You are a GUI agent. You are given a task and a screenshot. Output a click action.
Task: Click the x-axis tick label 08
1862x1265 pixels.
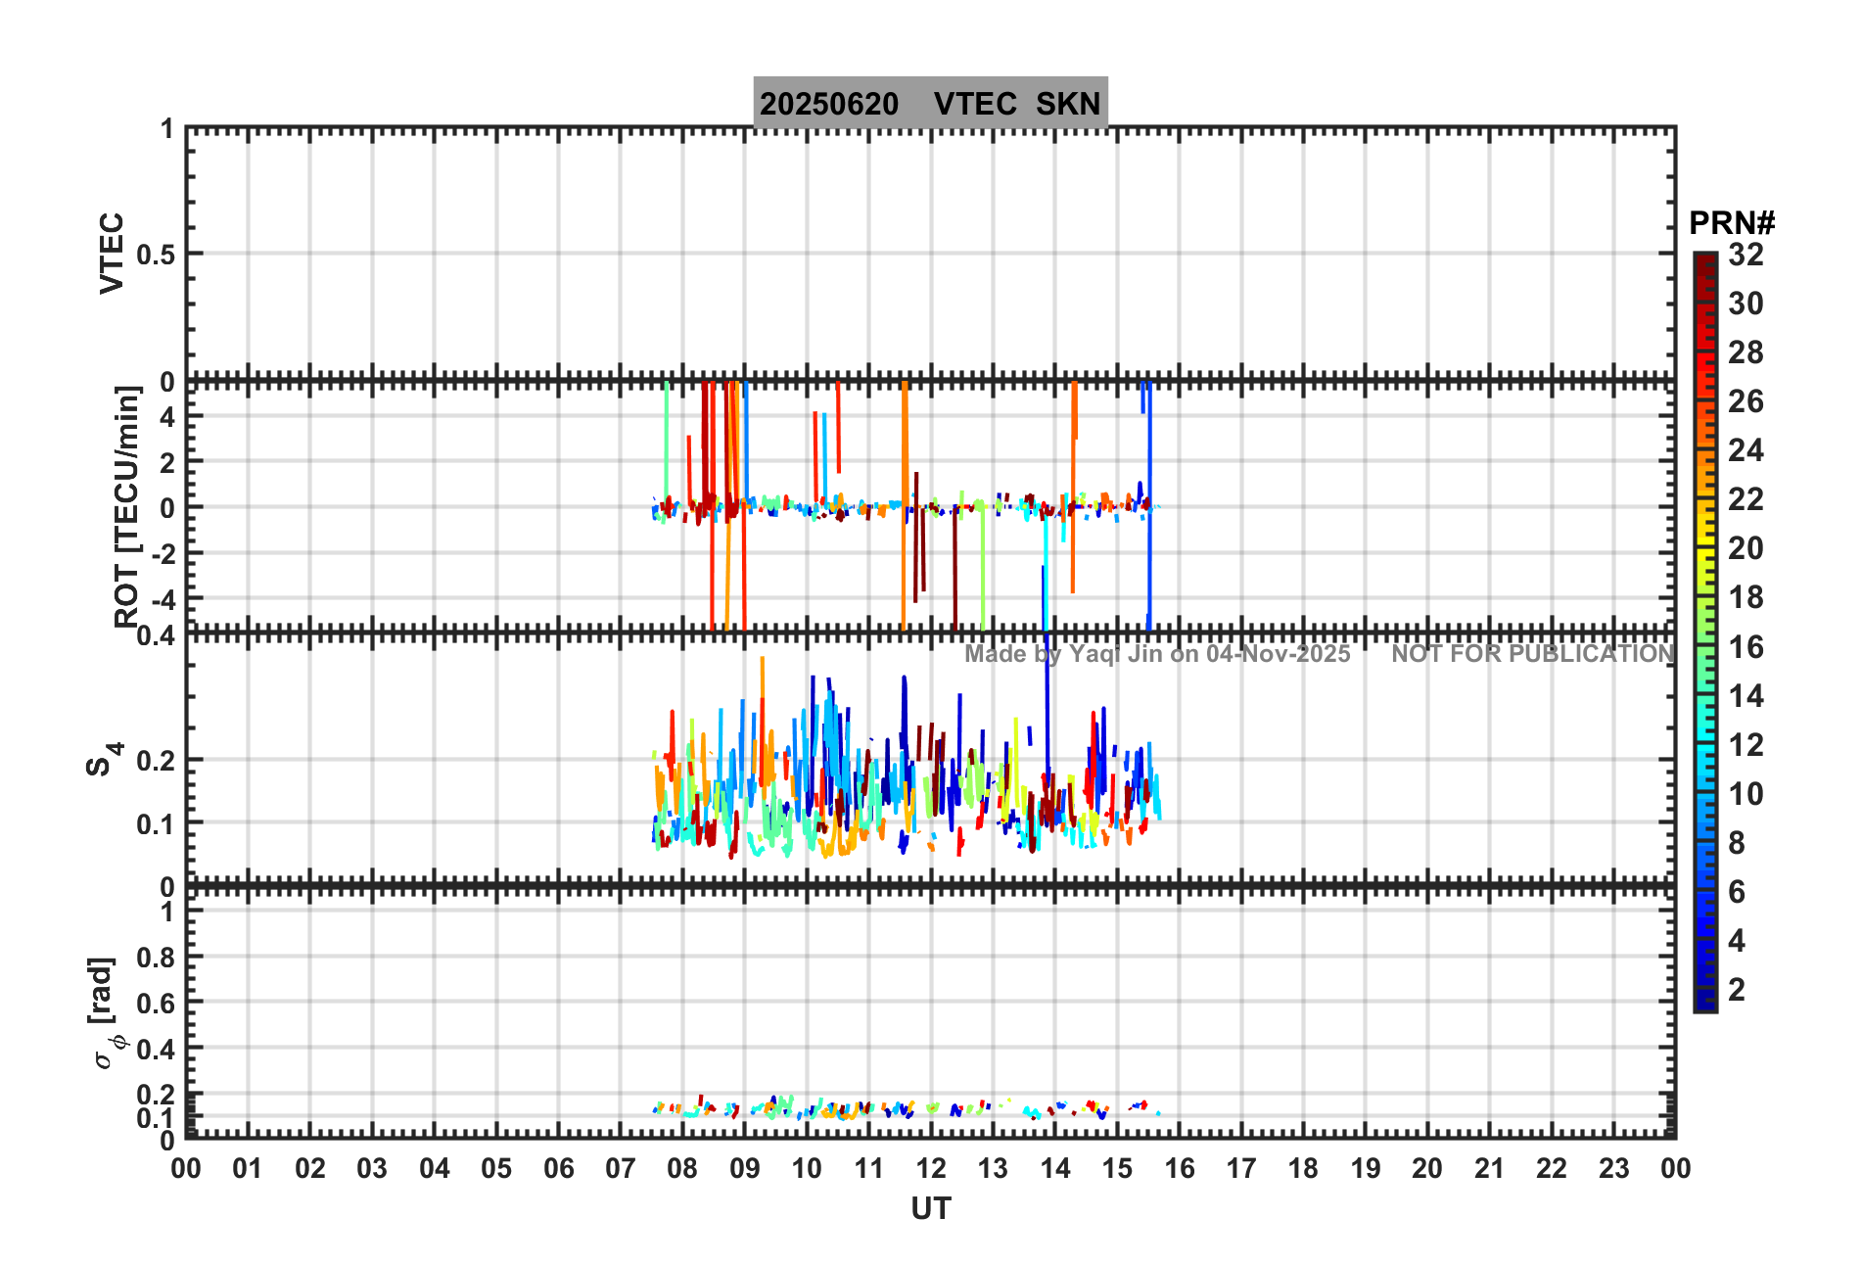[x=682, y=1169]
